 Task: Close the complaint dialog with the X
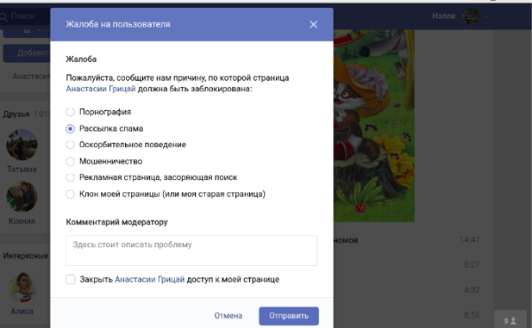[314, 25]
